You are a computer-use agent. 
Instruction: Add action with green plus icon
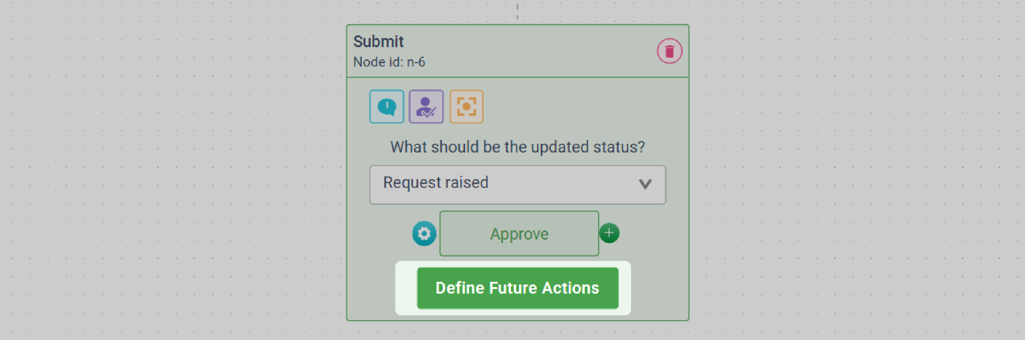point(609,233)
